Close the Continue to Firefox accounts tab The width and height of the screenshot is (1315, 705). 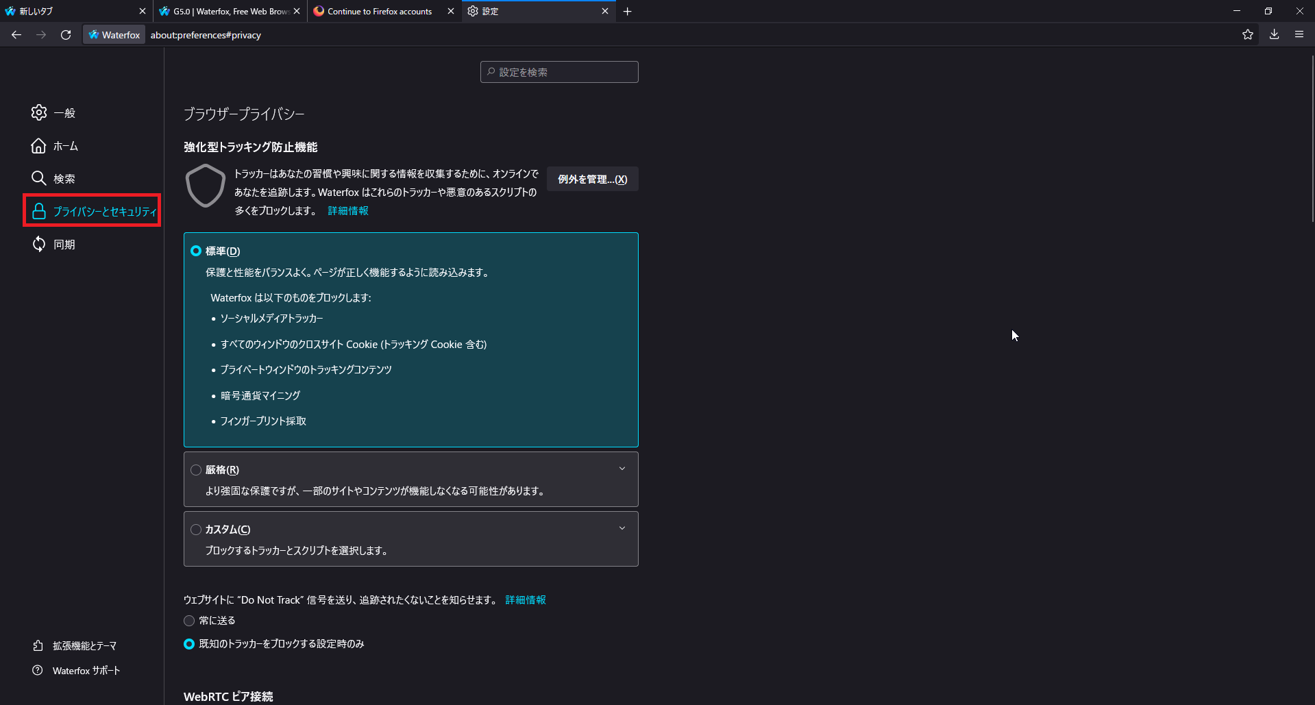coord(451,11)
